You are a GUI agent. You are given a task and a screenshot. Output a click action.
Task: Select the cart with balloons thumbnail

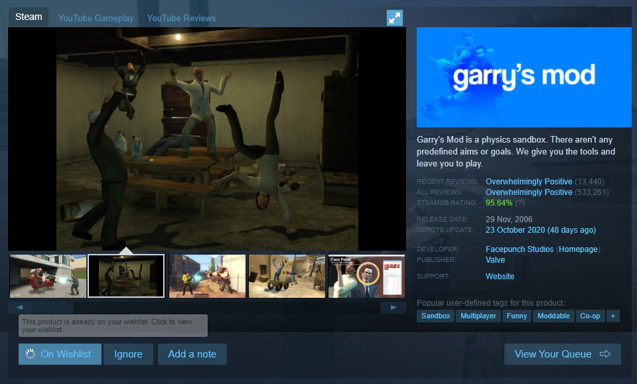coord(287,276)
